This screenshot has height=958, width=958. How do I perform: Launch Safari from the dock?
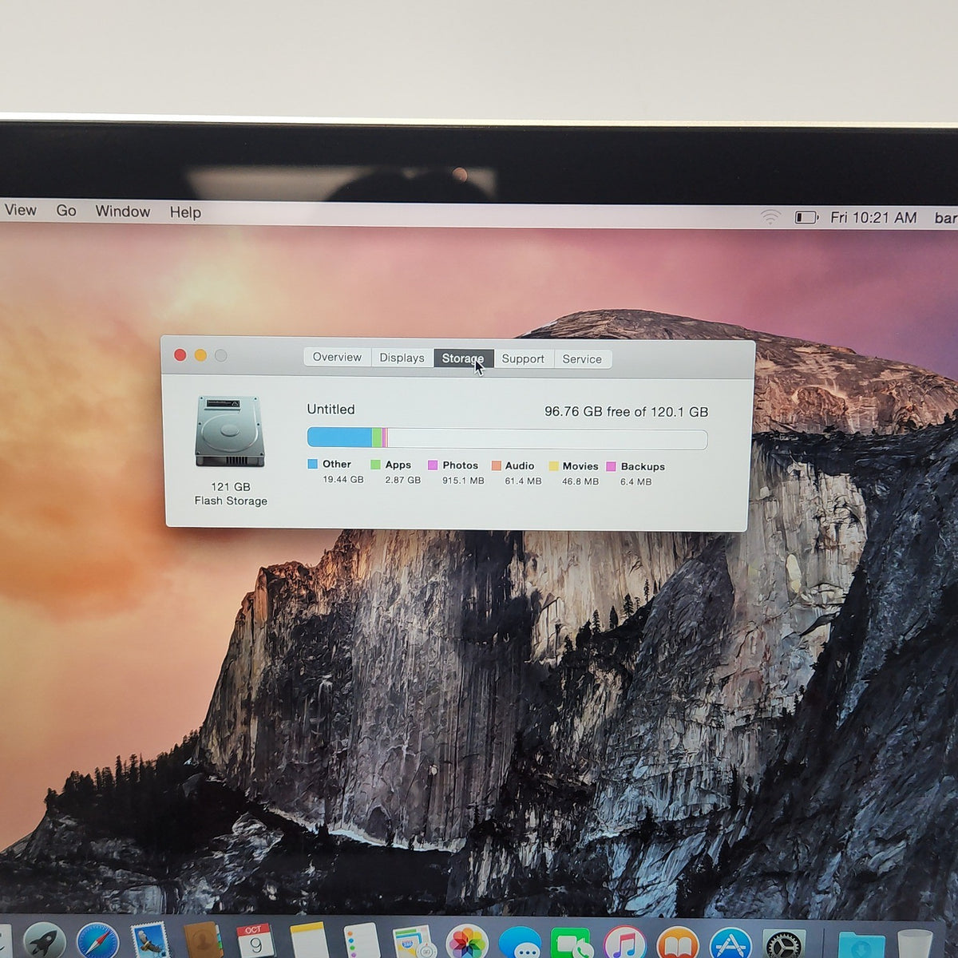pos(97,942)
